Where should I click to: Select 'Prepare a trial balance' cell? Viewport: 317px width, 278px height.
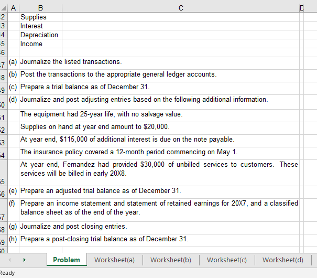(159, 89)
